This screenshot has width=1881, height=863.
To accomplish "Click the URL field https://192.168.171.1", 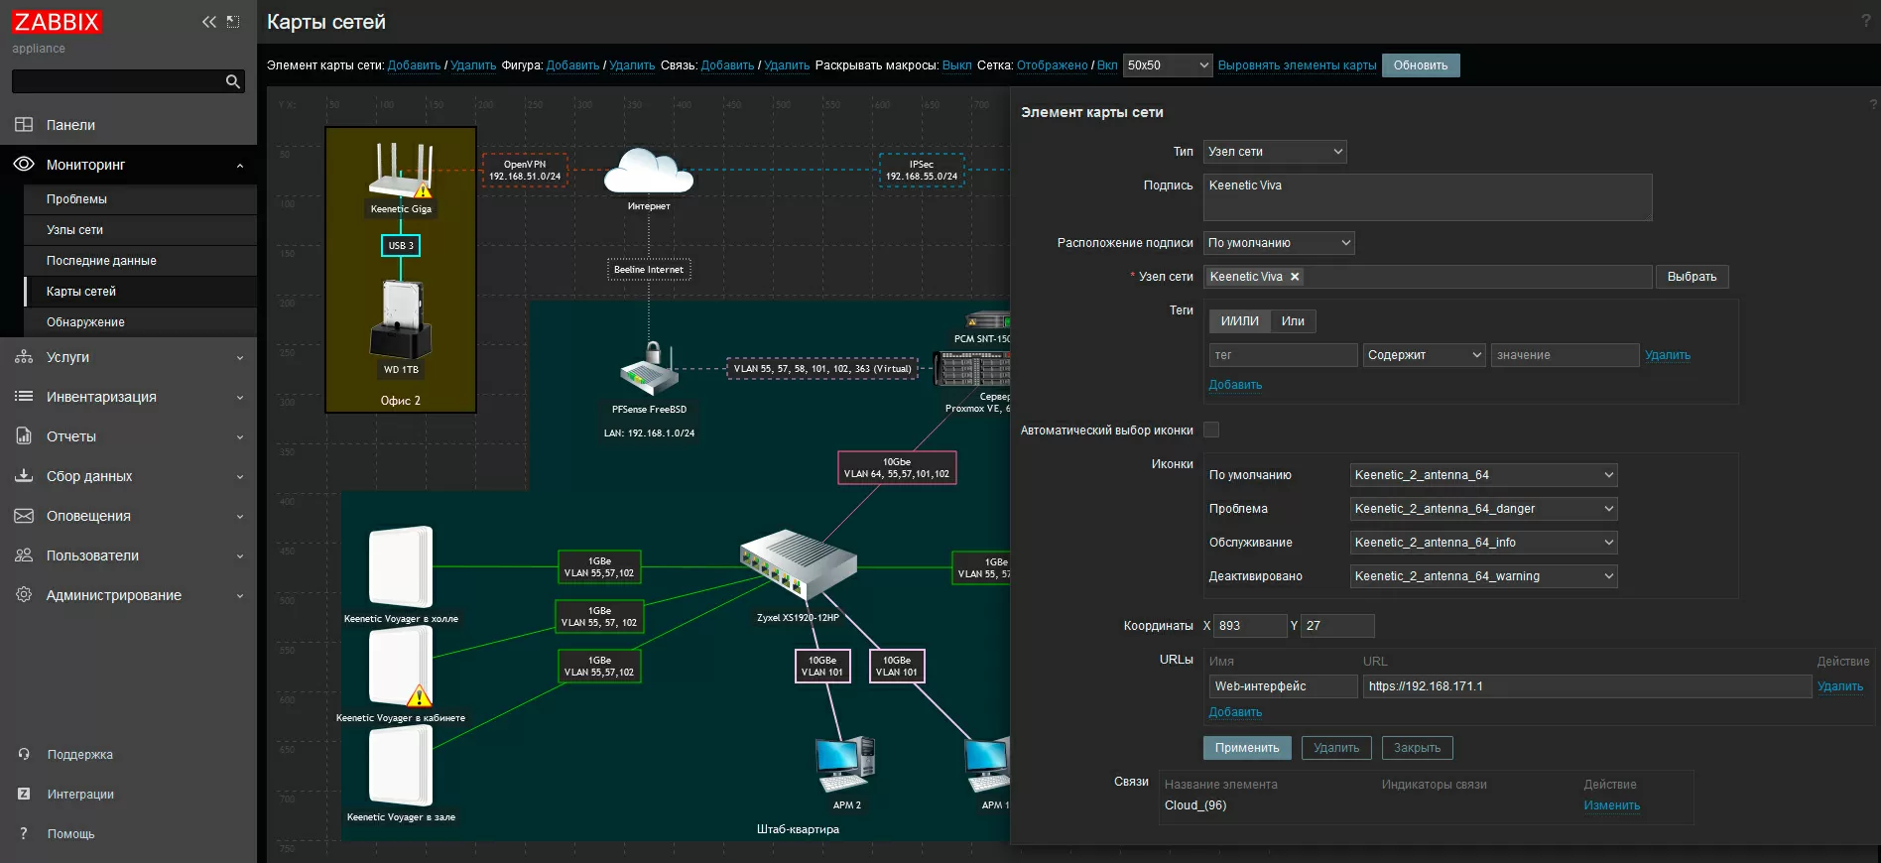I will pos(1586,686).
